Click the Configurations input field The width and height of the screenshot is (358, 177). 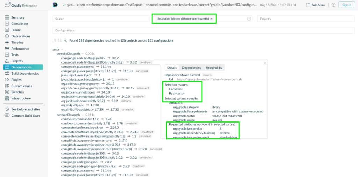pos(203,30)
